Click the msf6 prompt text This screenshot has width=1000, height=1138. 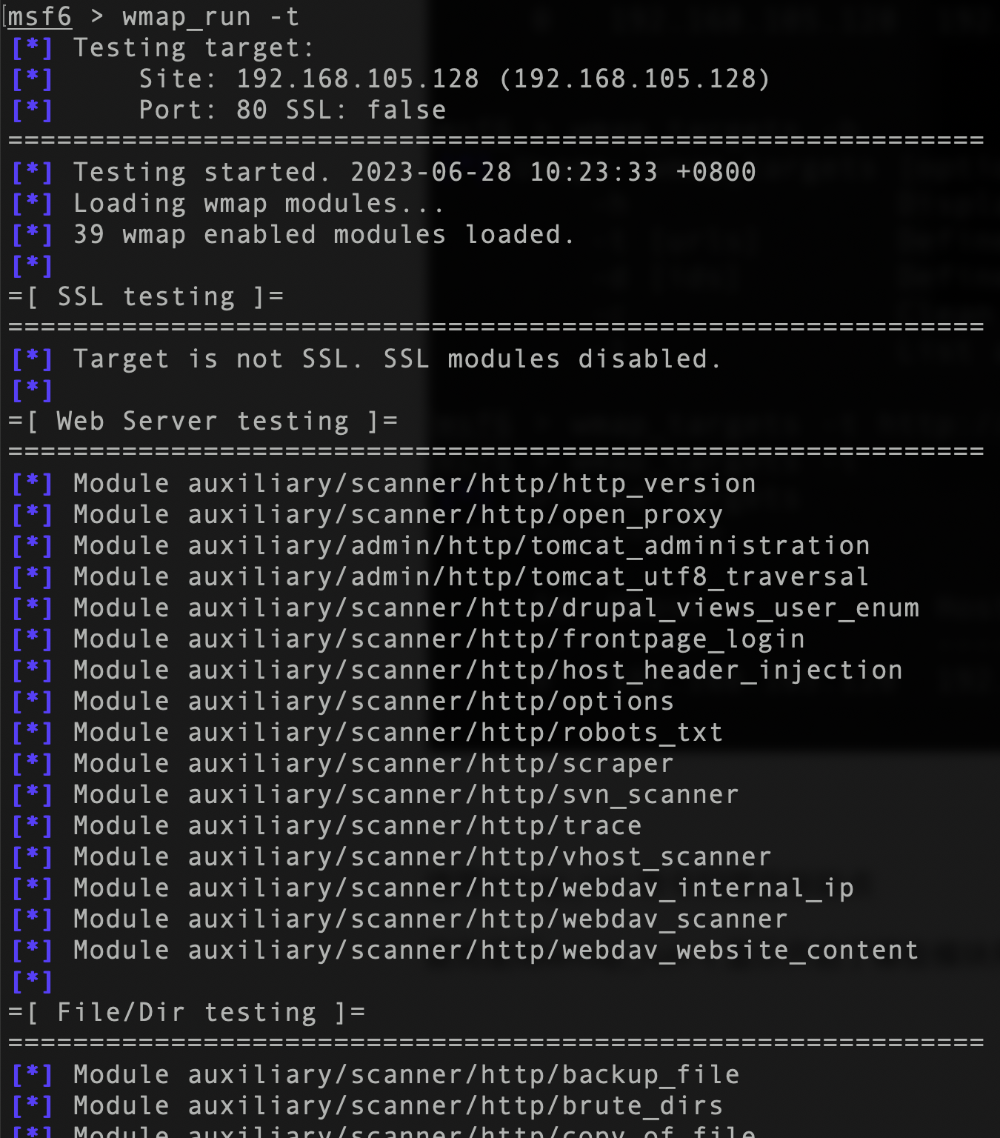pos(39,16)
